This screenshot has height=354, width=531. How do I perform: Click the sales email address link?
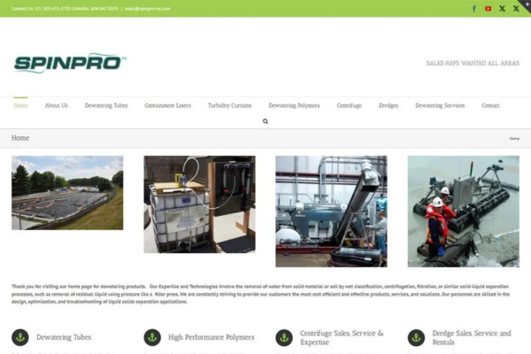click(x=147, y=8)
